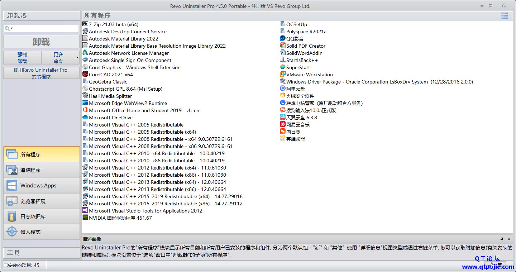Open the 追踪程序 sidebar section
Image resolution: width=516 pixels, height=272 pixels.
point(42,170)
